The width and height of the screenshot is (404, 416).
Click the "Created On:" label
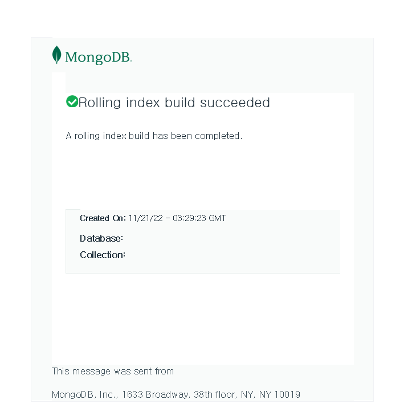(103, 218)
